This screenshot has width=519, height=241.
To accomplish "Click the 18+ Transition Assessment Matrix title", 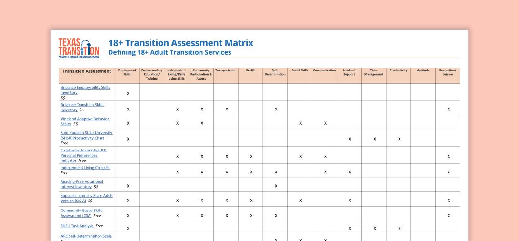I will click(181, 43).
